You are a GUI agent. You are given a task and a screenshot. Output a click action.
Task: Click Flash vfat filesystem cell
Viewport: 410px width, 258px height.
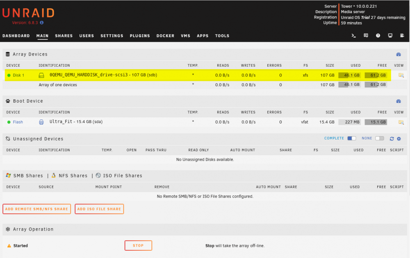tap(305, 122)
